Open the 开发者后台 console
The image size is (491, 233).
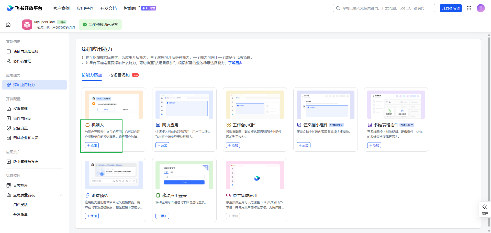pyautogui.click(x=451, y=8)
